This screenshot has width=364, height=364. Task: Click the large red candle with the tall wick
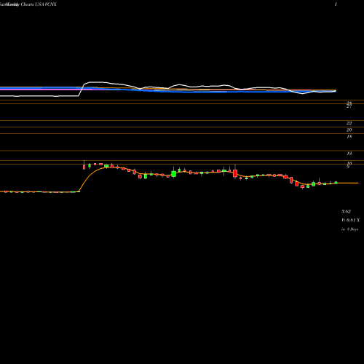235,173
